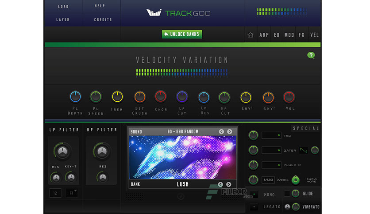Screen dimensions: 370x214
Task: Open the F1 filter type dropdown
Action: pos(72,193)
